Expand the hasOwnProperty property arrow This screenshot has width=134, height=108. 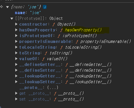click(x=16, y=30)
